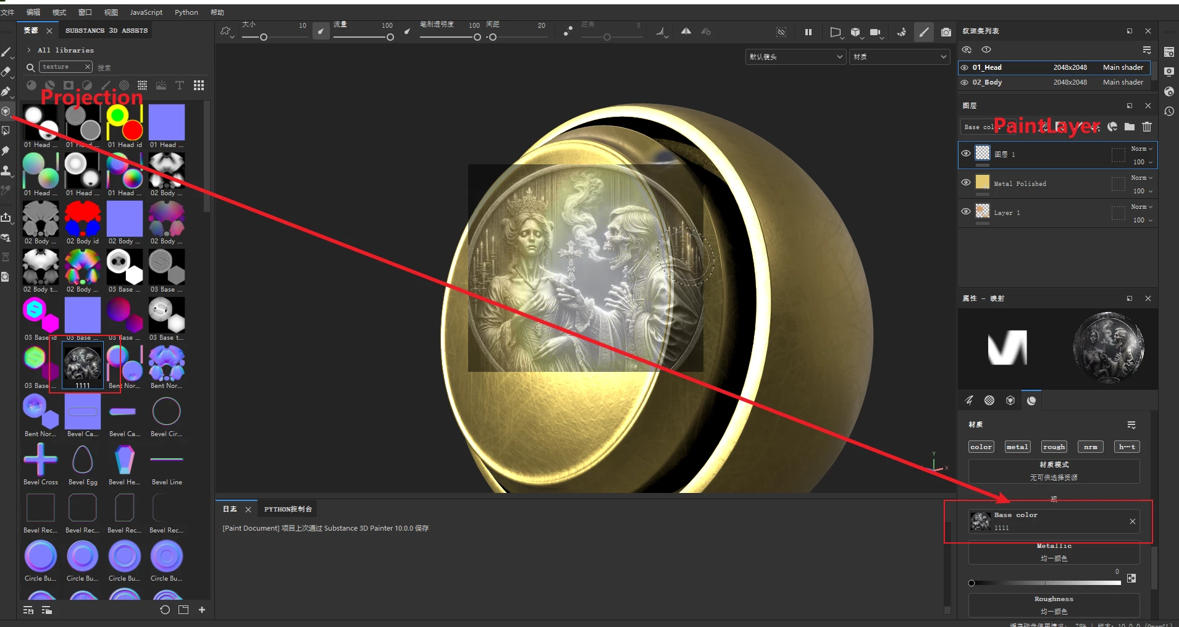Toggle flow pen pressure button

click(407, 31)
